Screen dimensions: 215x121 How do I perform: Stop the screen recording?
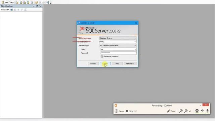point(131,111)
